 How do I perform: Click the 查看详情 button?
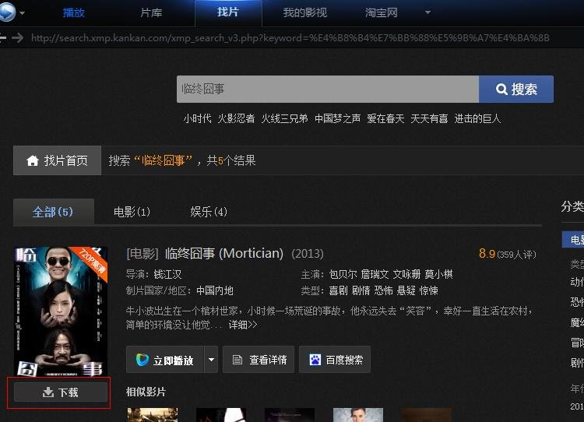tap(259, 360)
